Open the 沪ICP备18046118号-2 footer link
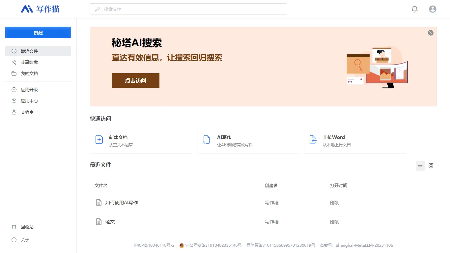This screenshot has height=253, width=450. (155, 245)
